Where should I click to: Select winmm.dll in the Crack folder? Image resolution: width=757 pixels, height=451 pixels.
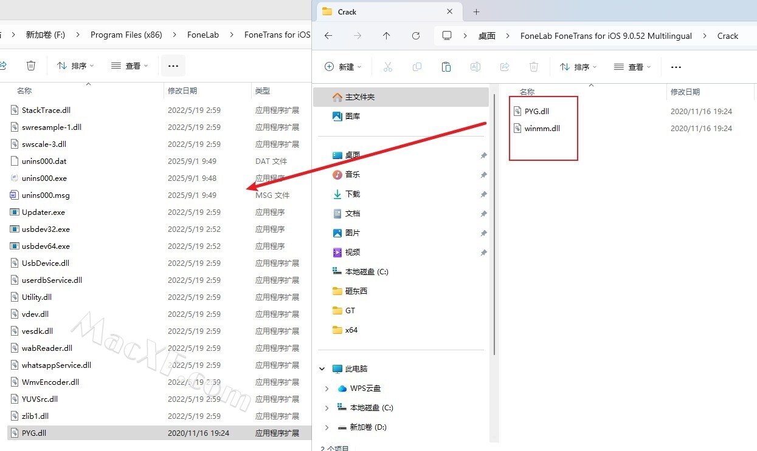(542, 128)
